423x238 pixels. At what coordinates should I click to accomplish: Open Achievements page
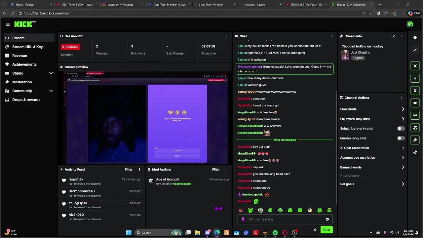pyautogui.click(x=29, y=64)
